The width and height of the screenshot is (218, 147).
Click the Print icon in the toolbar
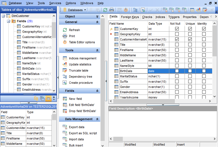pos(111,10)
